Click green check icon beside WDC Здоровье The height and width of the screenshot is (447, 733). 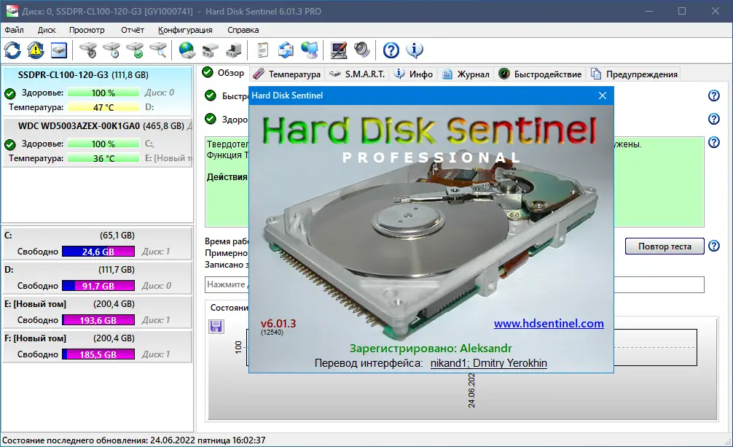point(10,144)
